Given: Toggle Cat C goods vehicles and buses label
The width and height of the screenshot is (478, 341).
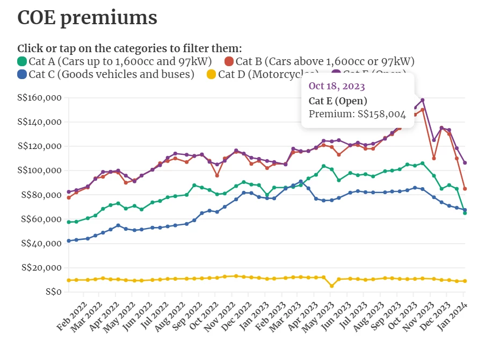Looking at the screenshot, I should click(112, 74).
